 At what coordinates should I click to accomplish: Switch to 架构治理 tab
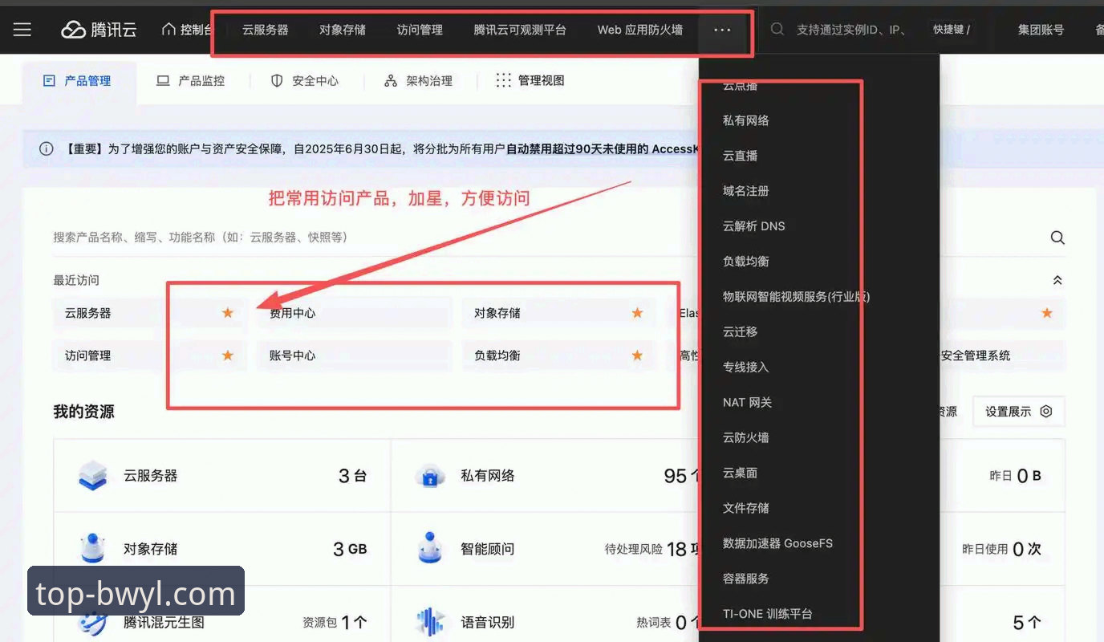(x=419, y=81)
